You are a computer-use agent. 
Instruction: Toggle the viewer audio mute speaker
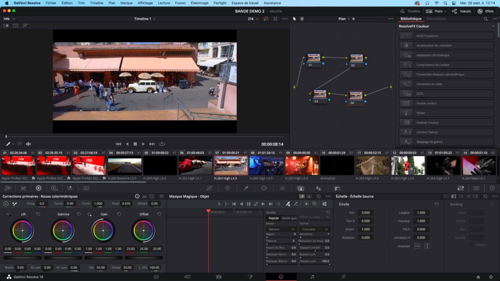28,144
